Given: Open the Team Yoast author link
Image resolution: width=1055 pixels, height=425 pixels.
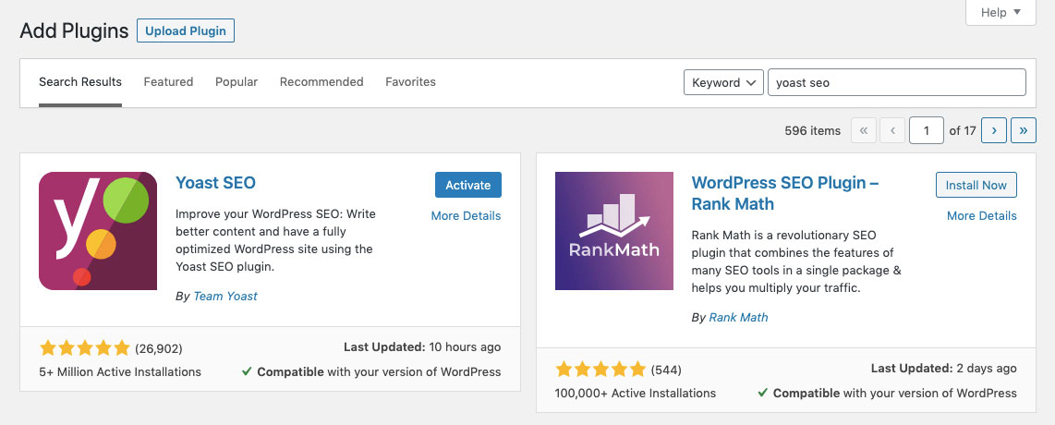Looking at the screenshot, I should coord(225,296).
